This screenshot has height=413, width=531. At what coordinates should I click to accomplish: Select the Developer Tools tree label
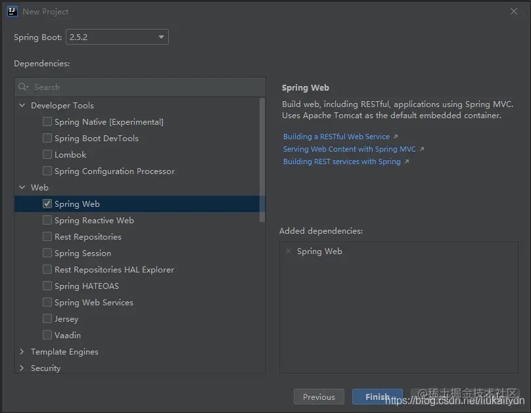(62, 105)
